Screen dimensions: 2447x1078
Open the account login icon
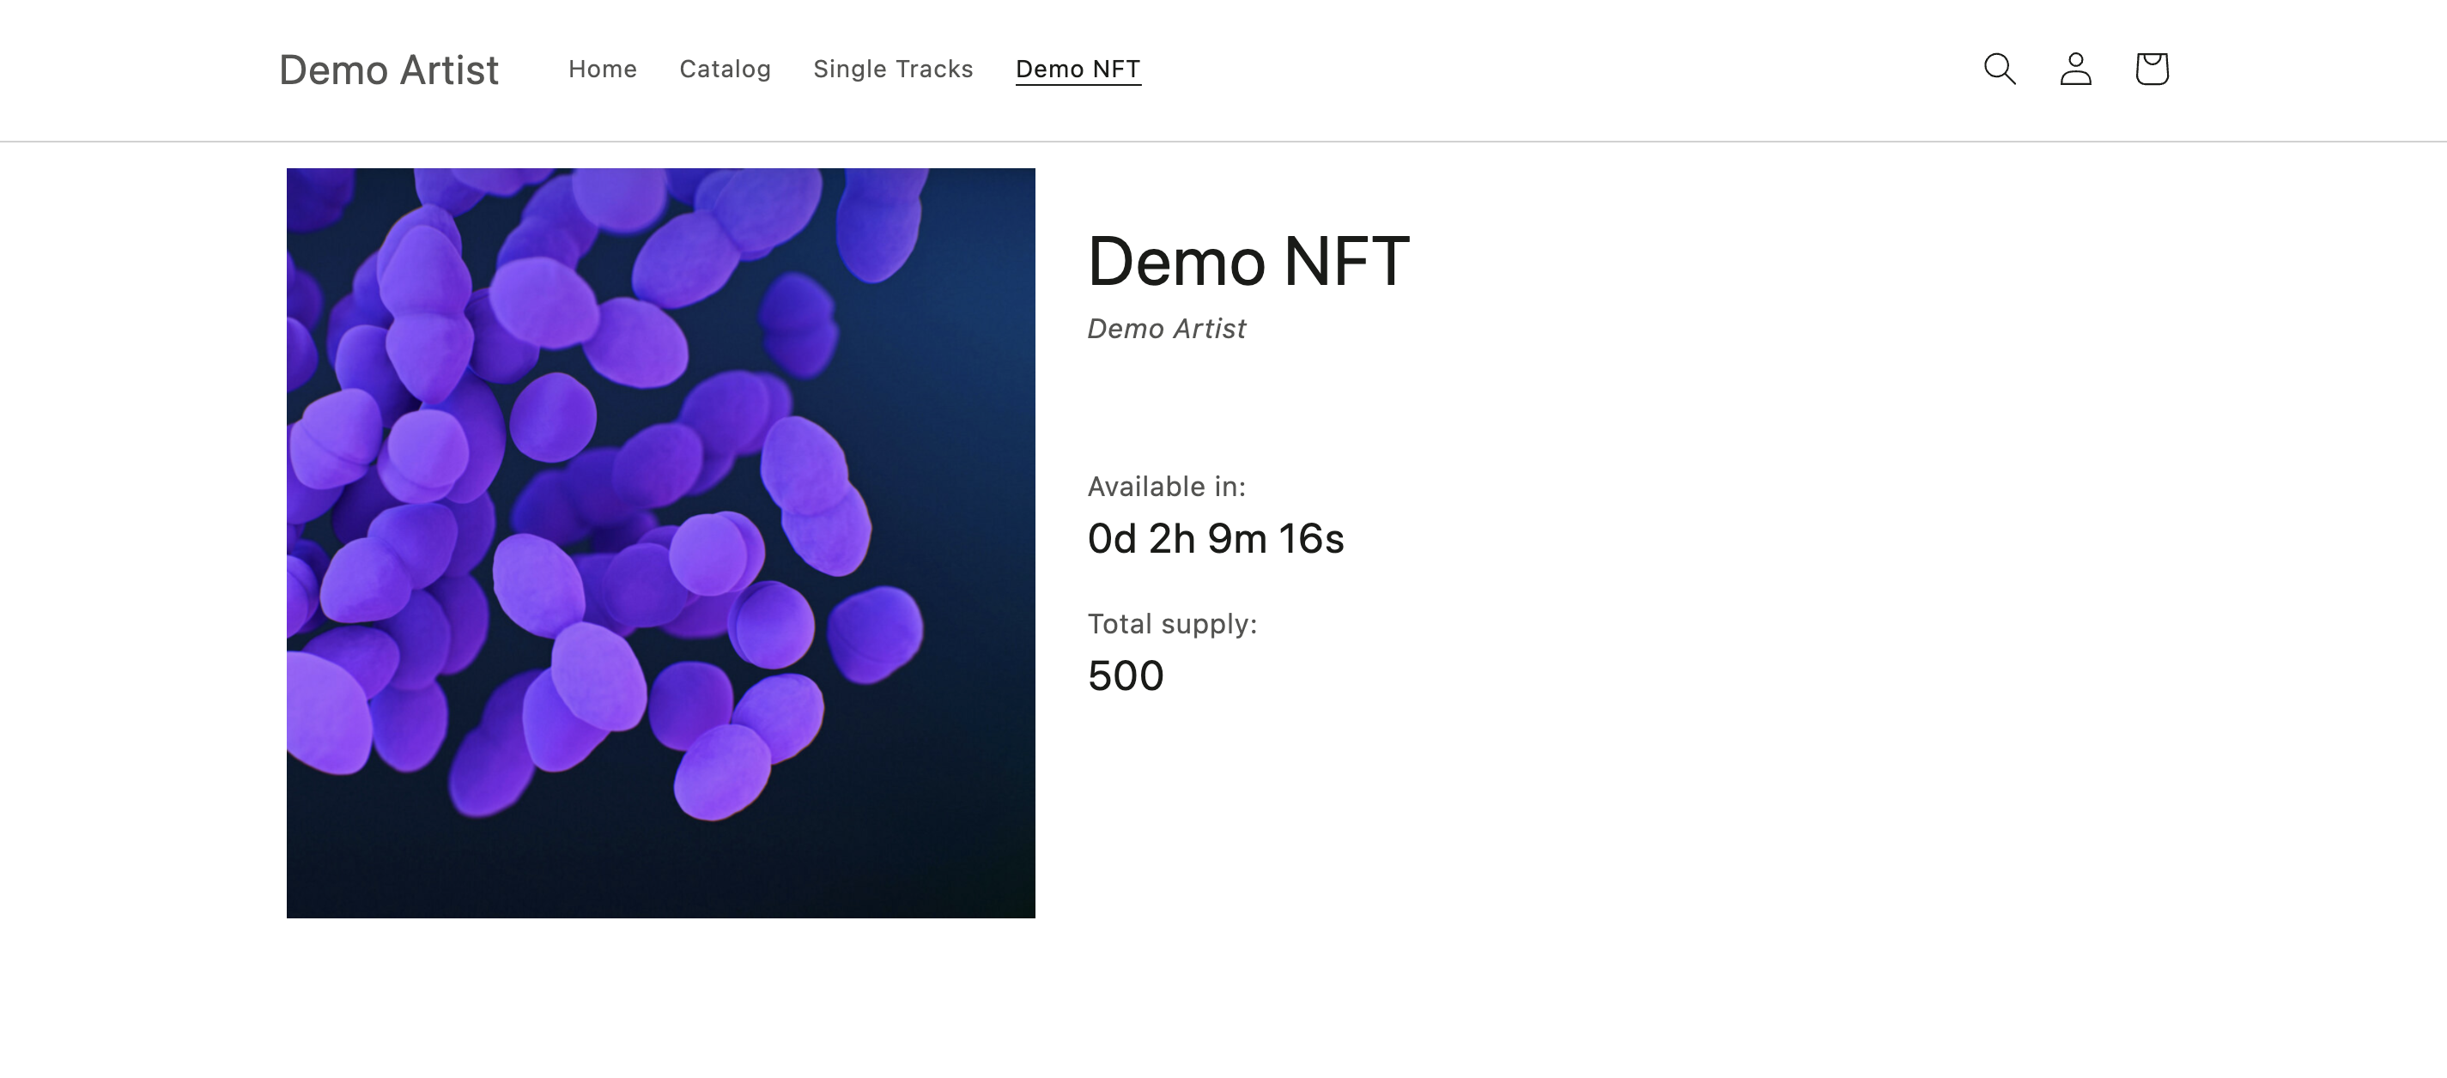point(2075,70)
